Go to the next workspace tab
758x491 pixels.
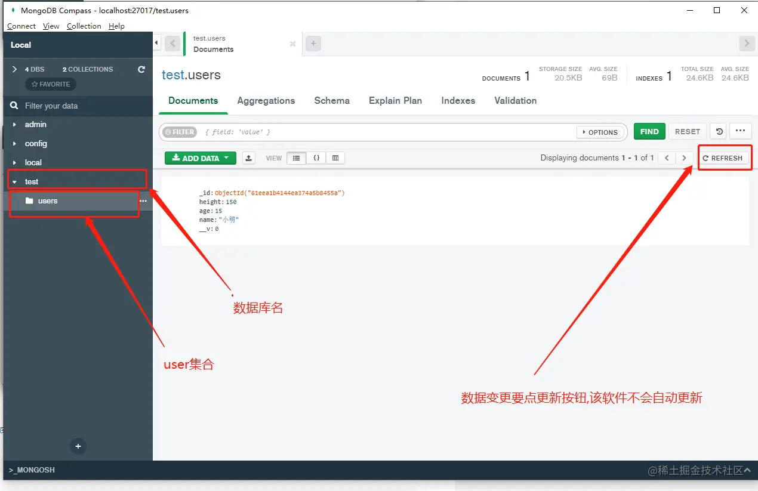pyautogui.click(x=747, y=43)
